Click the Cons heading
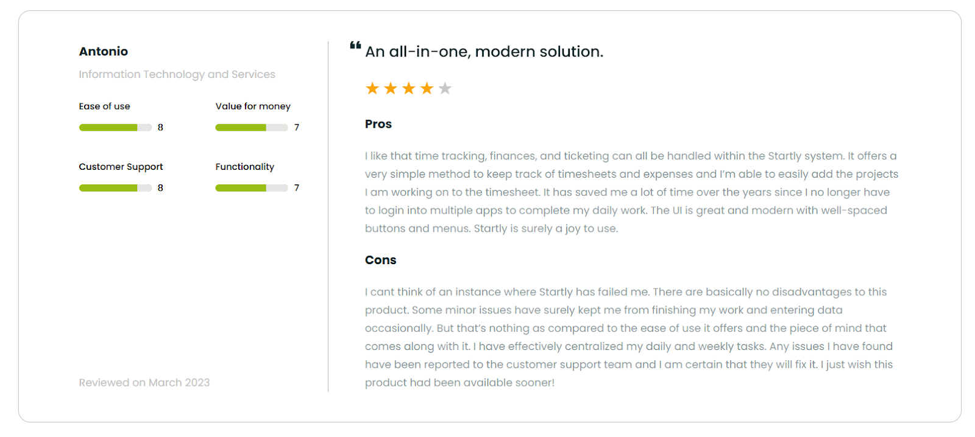This screenshot has width=975, height=437. [380, 260]
